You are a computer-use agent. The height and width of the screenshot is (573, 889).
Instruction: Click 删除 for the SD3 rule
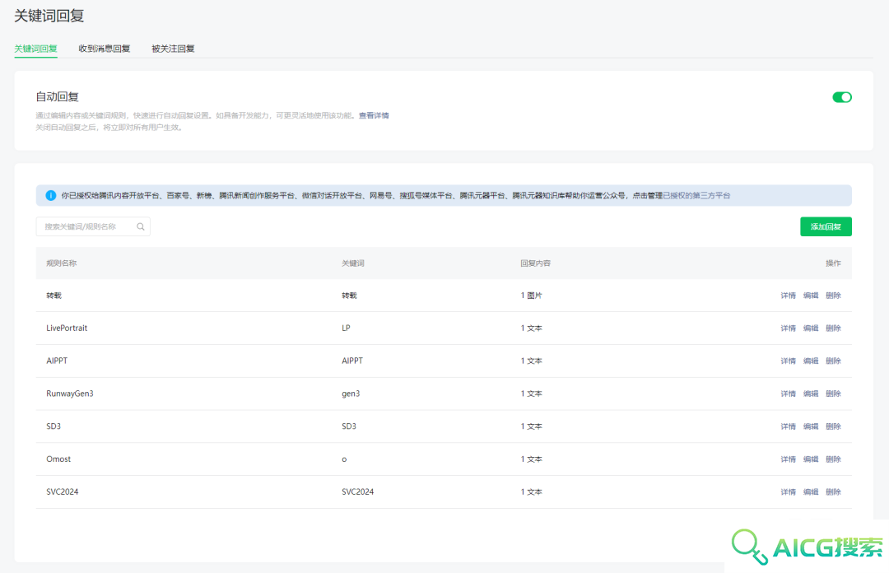(833, 426)
